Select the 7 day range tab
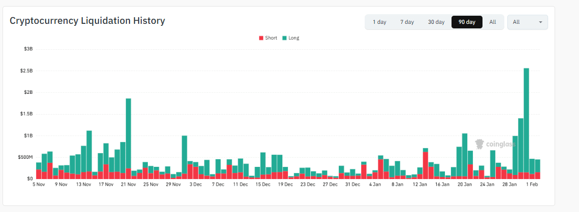This screenshot has height=212, width=579. 407,22
